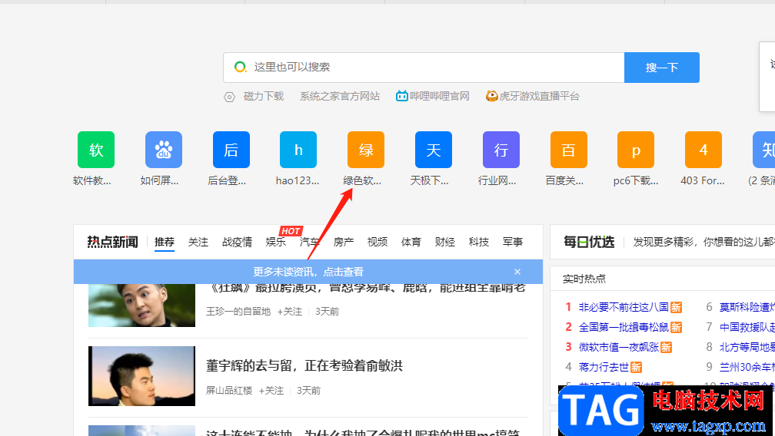
Task: Open hot topic 全国第一批缉毒松鼠
Action: [624, 327]
